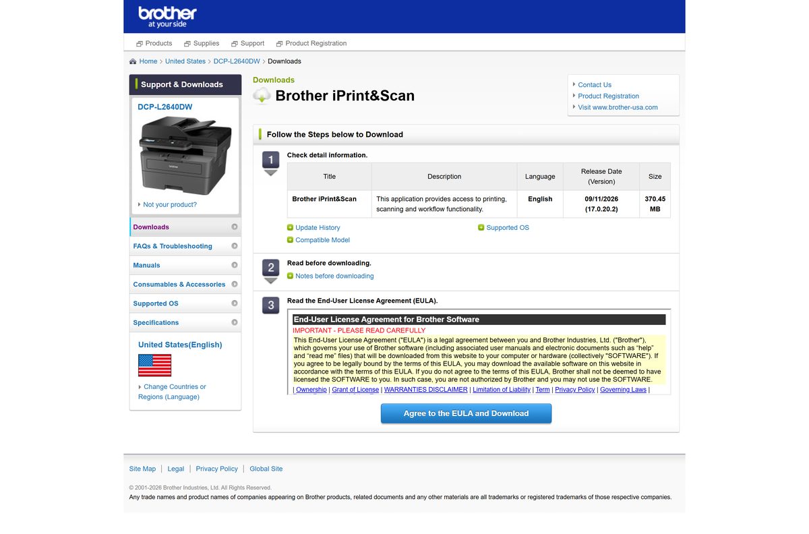Click the US flag icon
This screenshot has width=809, height=534.
tap(154, 365)
